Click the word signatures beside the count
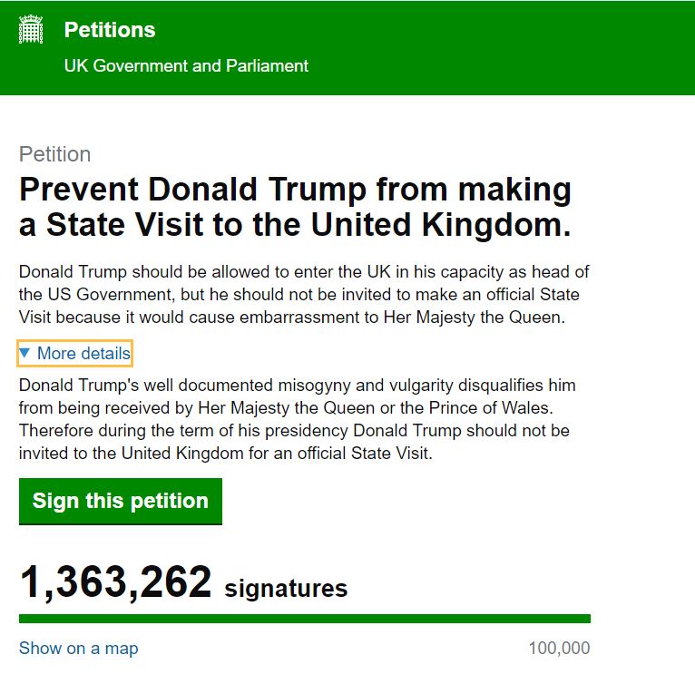695x684 pixels. click(x=286, y=589)
